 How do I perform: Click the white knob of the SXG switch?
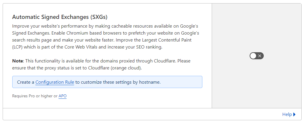point(253,56)
